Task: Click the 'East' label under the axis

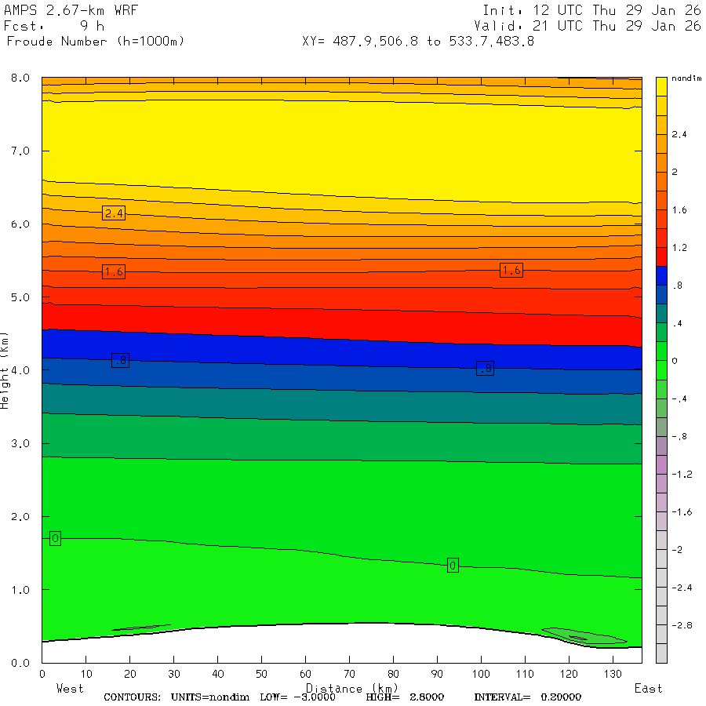Action: [x=649, y=689]
